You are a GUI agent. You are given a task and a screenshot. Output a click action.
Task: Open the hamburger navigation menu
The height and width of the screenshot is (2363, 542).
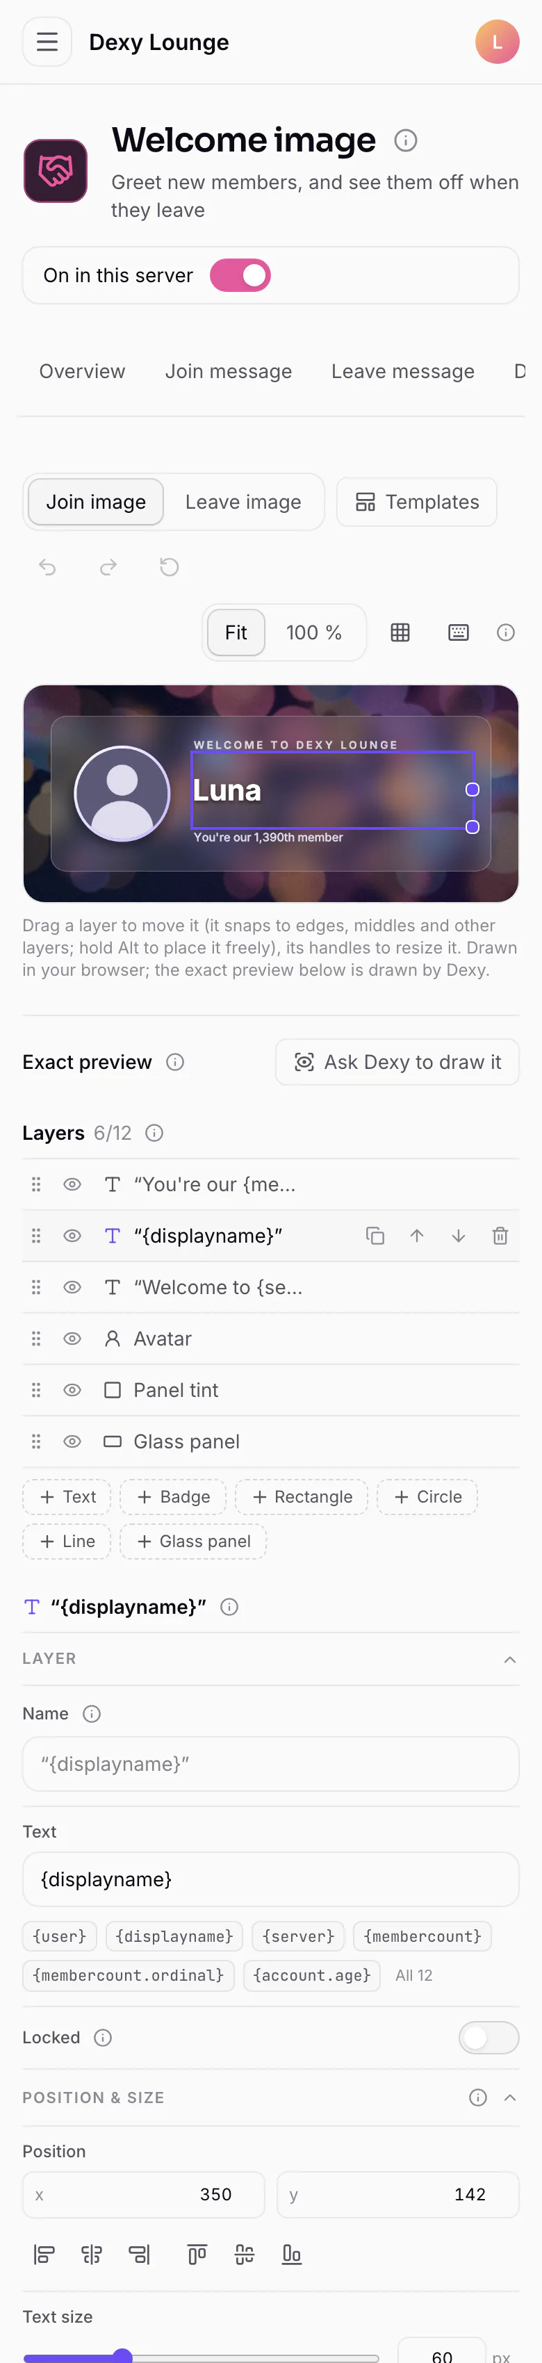coord(47,42)
